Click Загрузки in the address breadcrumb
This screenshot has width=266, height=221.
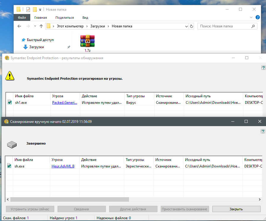98,26
